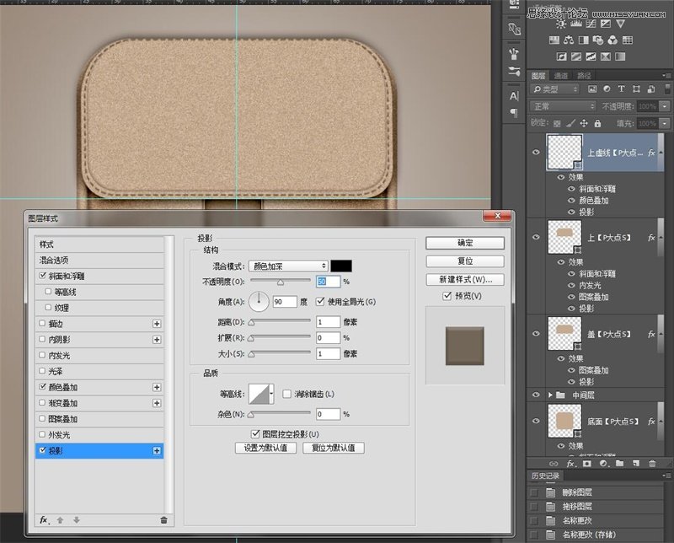Enable the 纹理 sub-option checkbox
This screenshot has height=543, width=674.
(x=48, y=307)
